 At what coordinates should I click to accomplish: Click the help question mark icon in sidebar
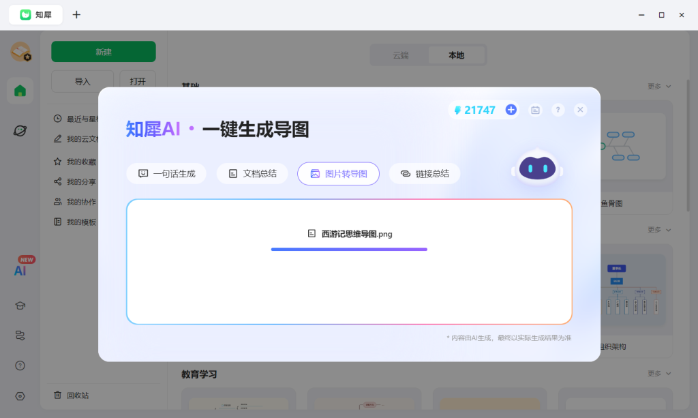pos(20,365)
